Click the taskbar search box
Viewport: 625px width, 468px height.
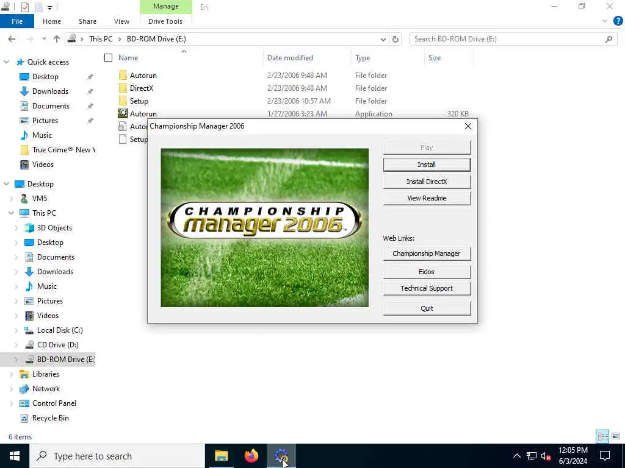117,456
